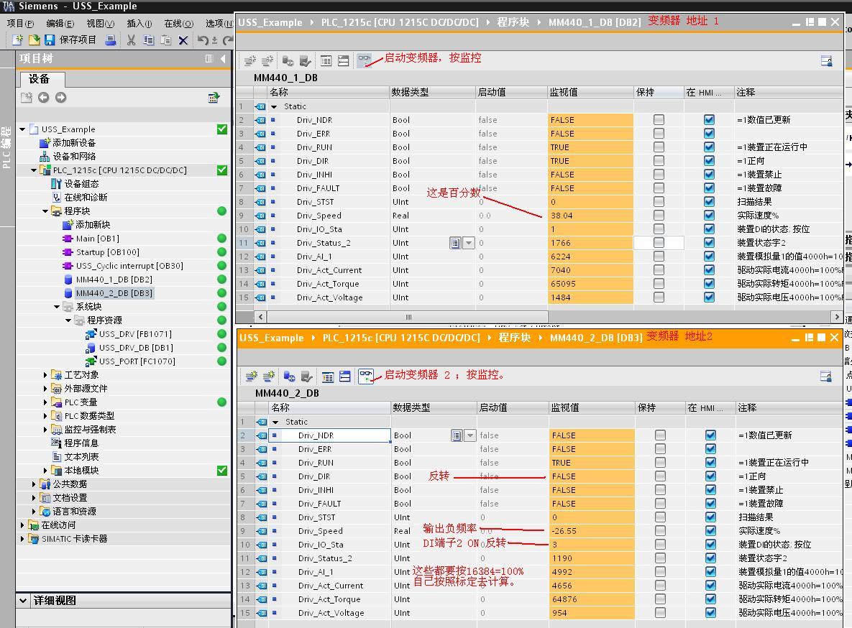852x628 pixels.
Task: Open the 在线(O) menu
Action: (179, 24)
